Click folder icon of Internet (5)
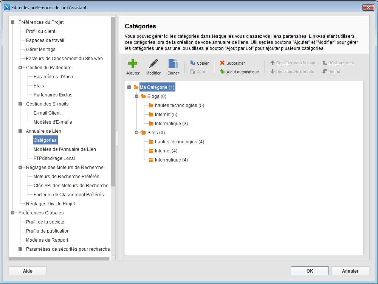Screen dimensions: 378x284 click(151, 115)
